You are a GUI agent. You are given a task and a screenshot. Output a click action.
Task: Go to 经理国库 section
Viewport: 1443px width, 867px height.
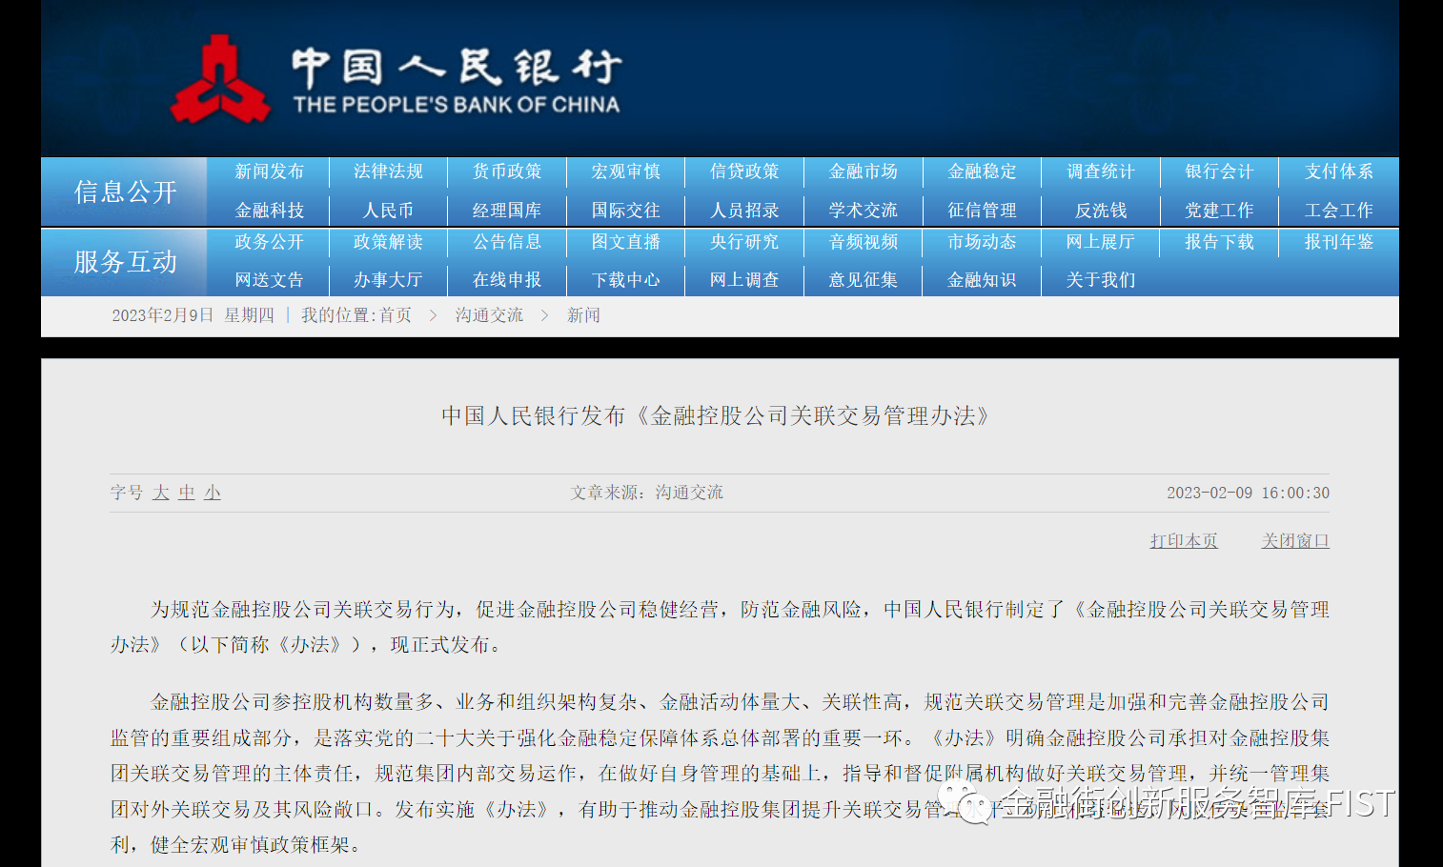[x=507, y=211]
